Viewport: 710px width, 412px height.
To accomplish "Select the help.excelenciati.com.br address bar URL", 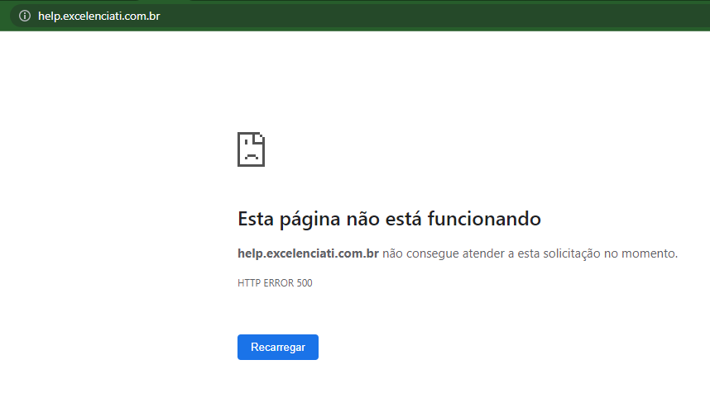I will pyautogui.click(x=98, y=17).
